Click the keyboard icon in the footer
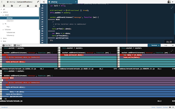 point(170,107)
